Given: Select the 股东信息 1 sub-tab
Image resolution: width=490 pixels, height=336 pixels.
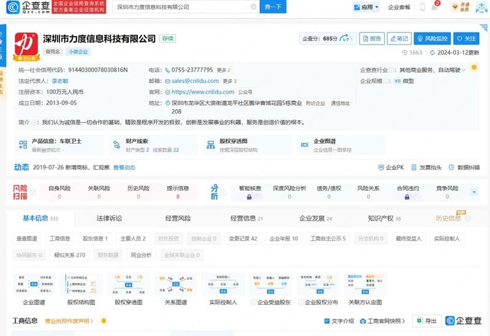Looking at the screenshot, I should pos(95,238).
